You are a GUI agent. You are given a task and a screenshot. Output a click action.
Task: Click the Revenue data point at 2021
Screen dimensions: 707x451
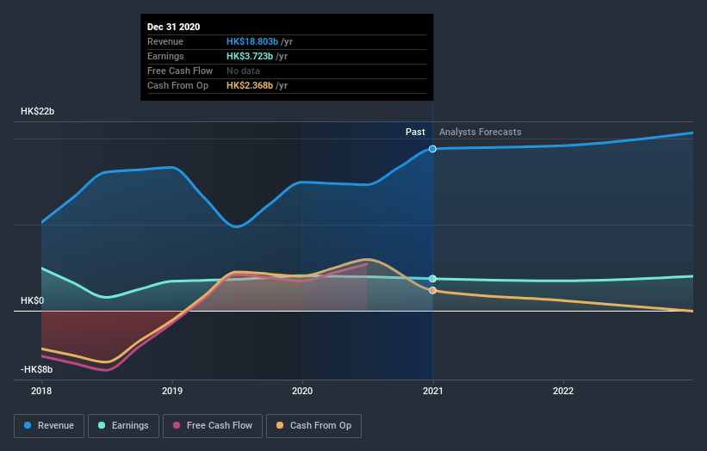tap(432, 149)
